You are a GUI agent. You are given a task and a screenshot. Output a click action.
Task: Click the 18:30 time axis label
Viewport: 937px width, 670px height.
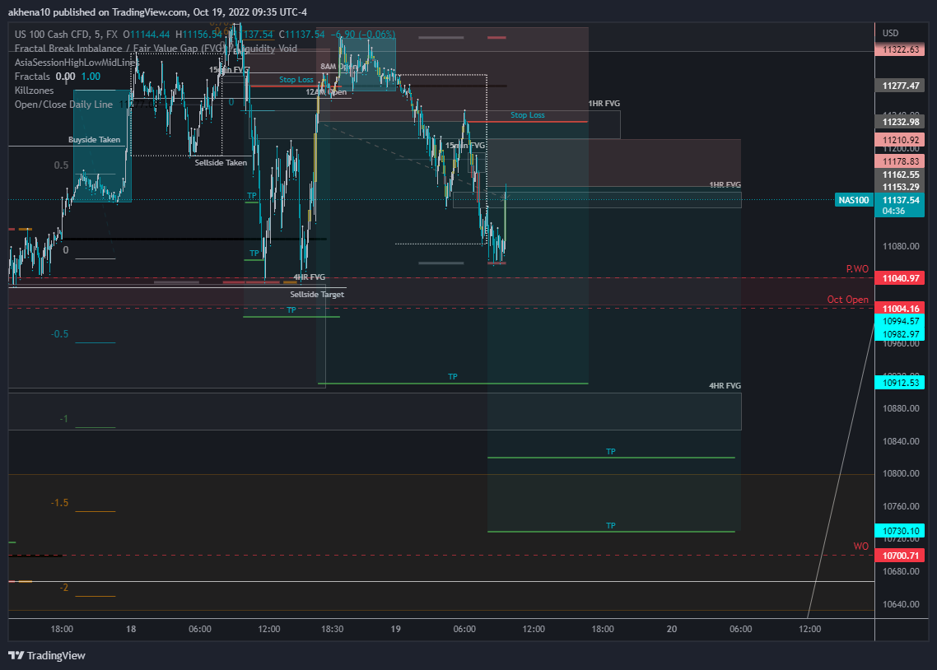click(x=333, y=629)
